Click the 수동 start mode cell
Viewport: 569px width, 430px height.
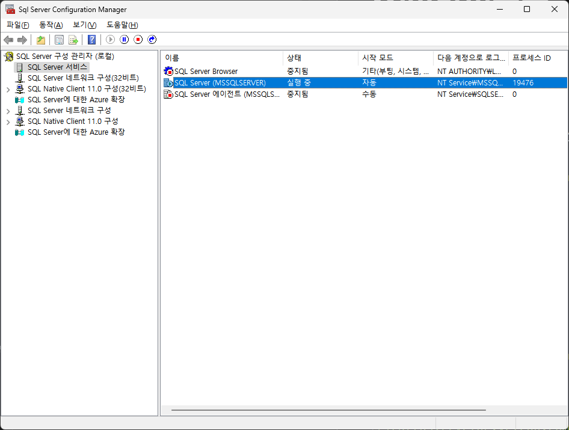(x=369, y=94)
